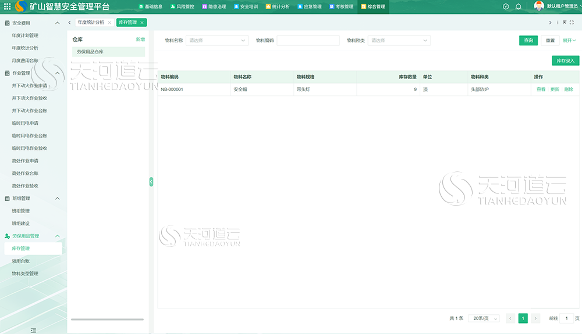Open the 物料种类 dropdown
This screenshot has height=334, width=582.
coord(399,40)
